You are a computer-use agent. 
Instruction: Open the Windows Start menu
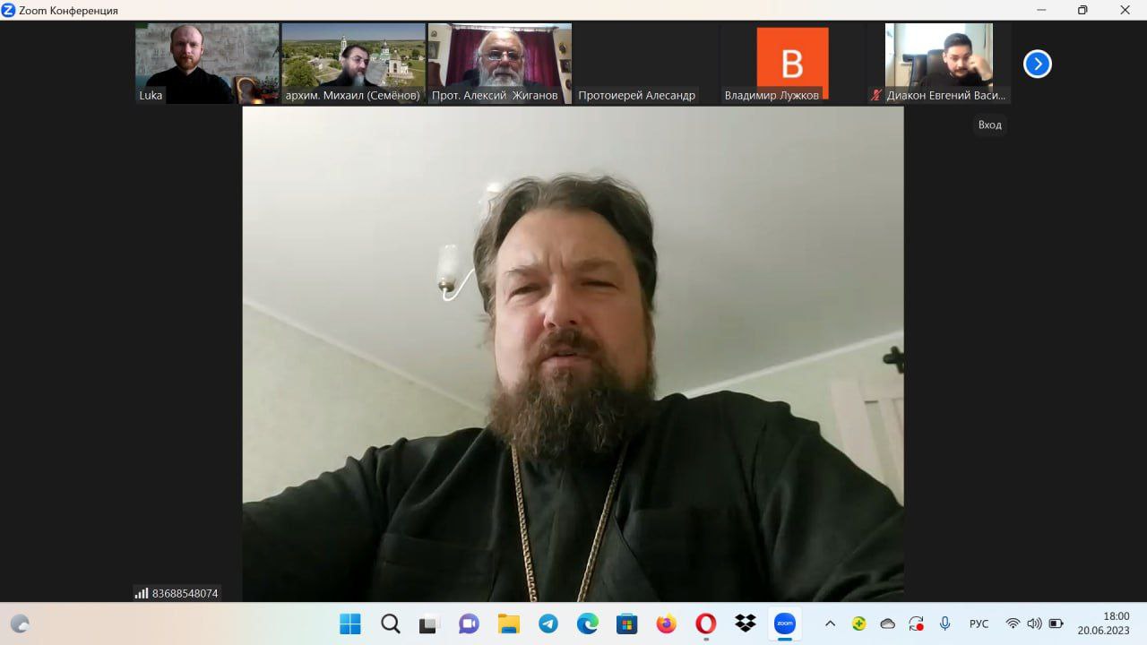pos(349,623)
